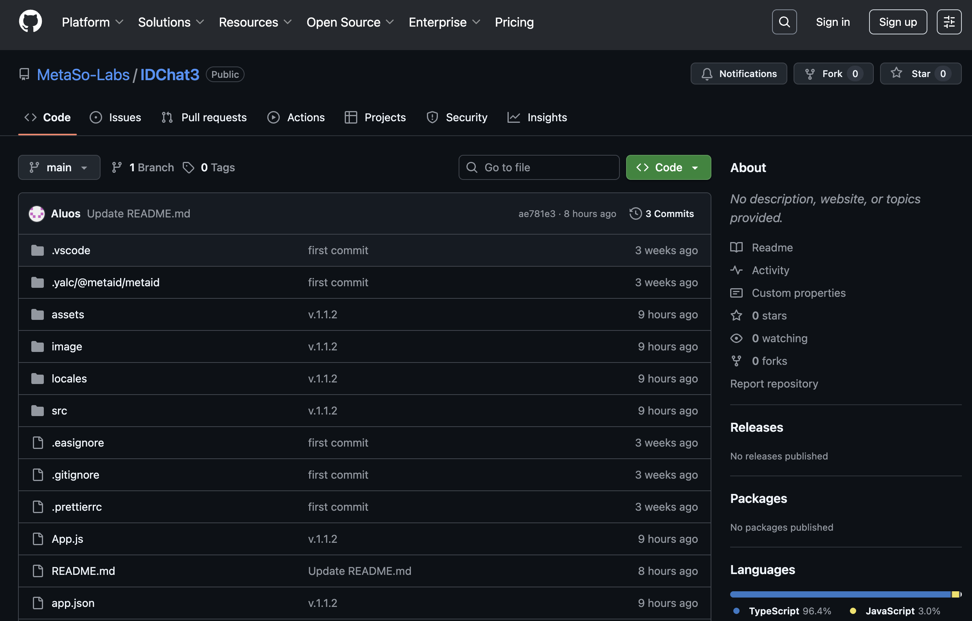Open the Open Source menu

pyautogui.click(x=349, y=22)
